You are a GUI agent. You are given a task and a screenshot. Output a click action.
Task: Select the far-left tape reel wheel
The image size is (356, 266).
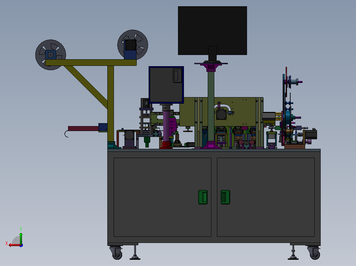[51, 55]
